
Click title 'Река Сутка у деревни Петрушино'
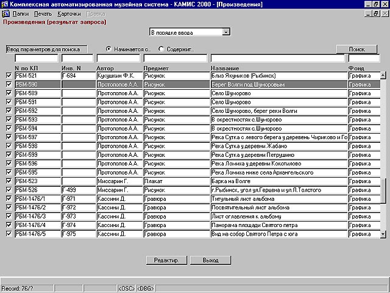click(279, 154)
